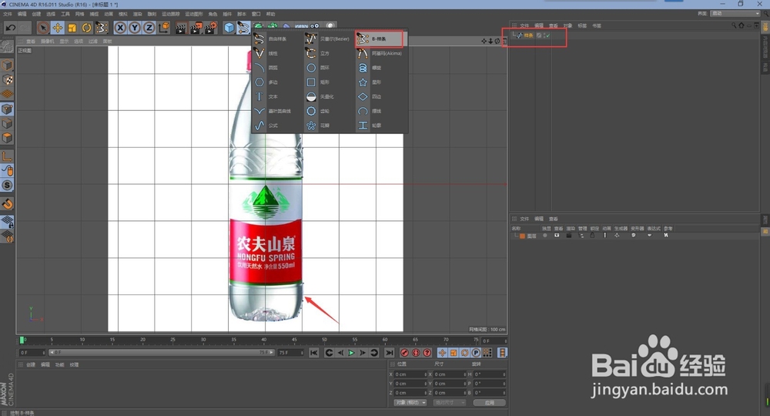Click the make-editable icon in left sidebar
This screenshot has width=770, height=416.
(7, 47)
